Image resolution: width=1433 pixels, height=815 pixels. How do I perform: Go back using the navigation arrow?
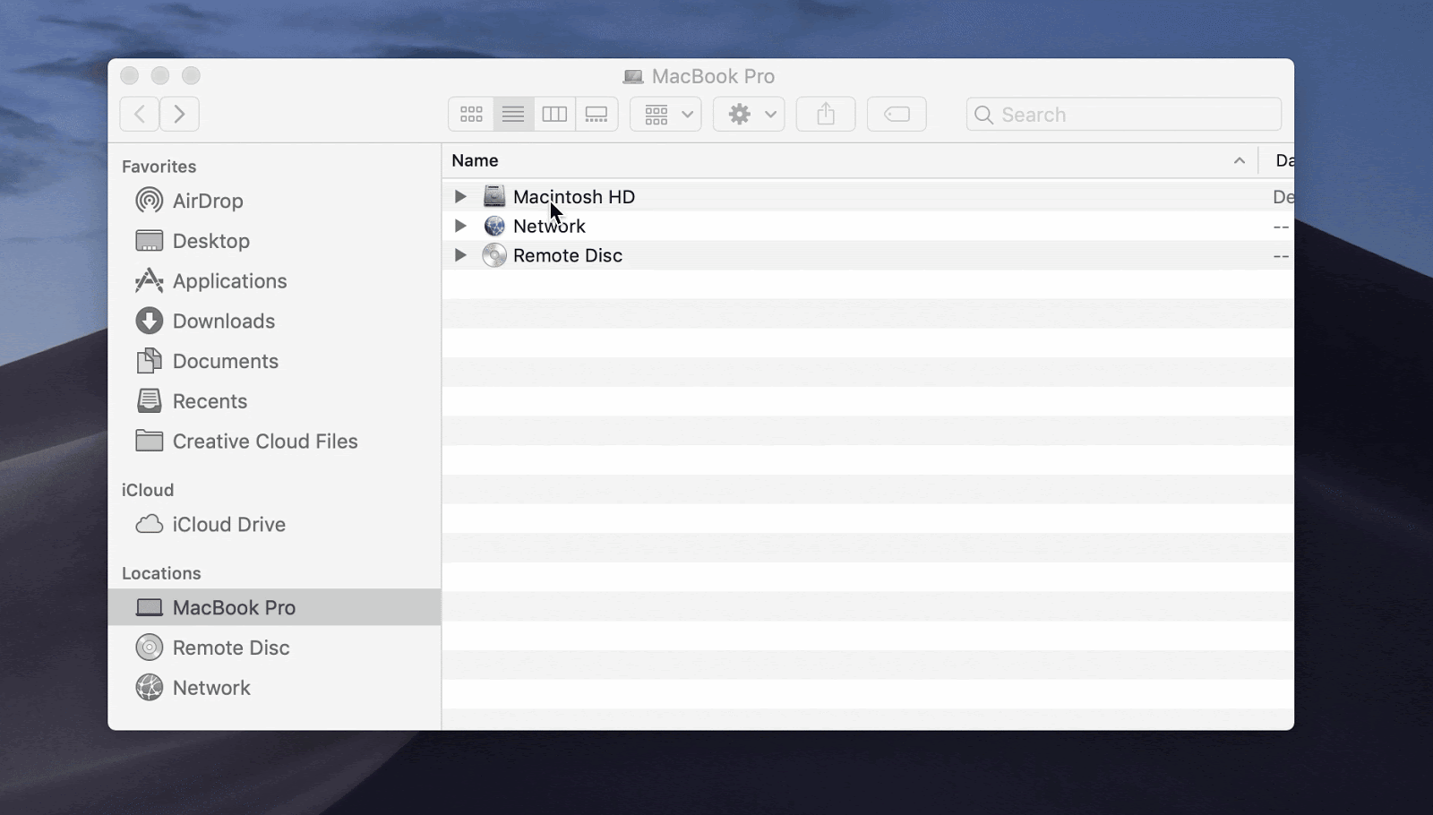(x=140, y=114)
